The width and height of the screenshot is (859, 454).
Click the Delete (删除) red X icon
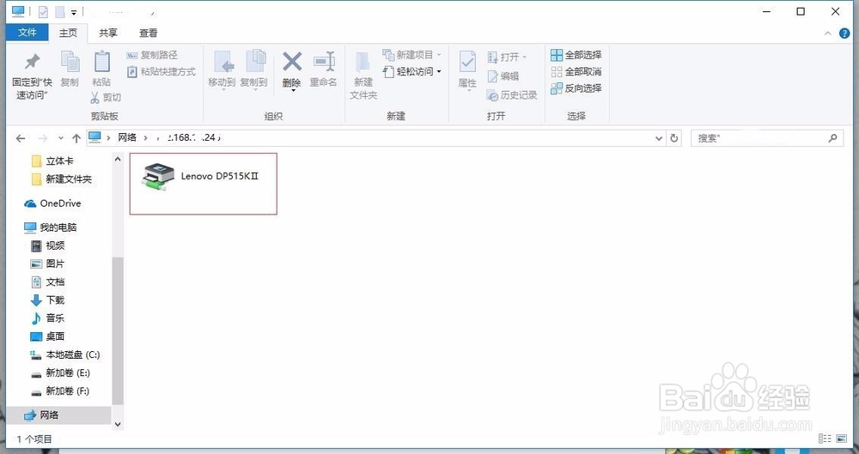[292, 61]
